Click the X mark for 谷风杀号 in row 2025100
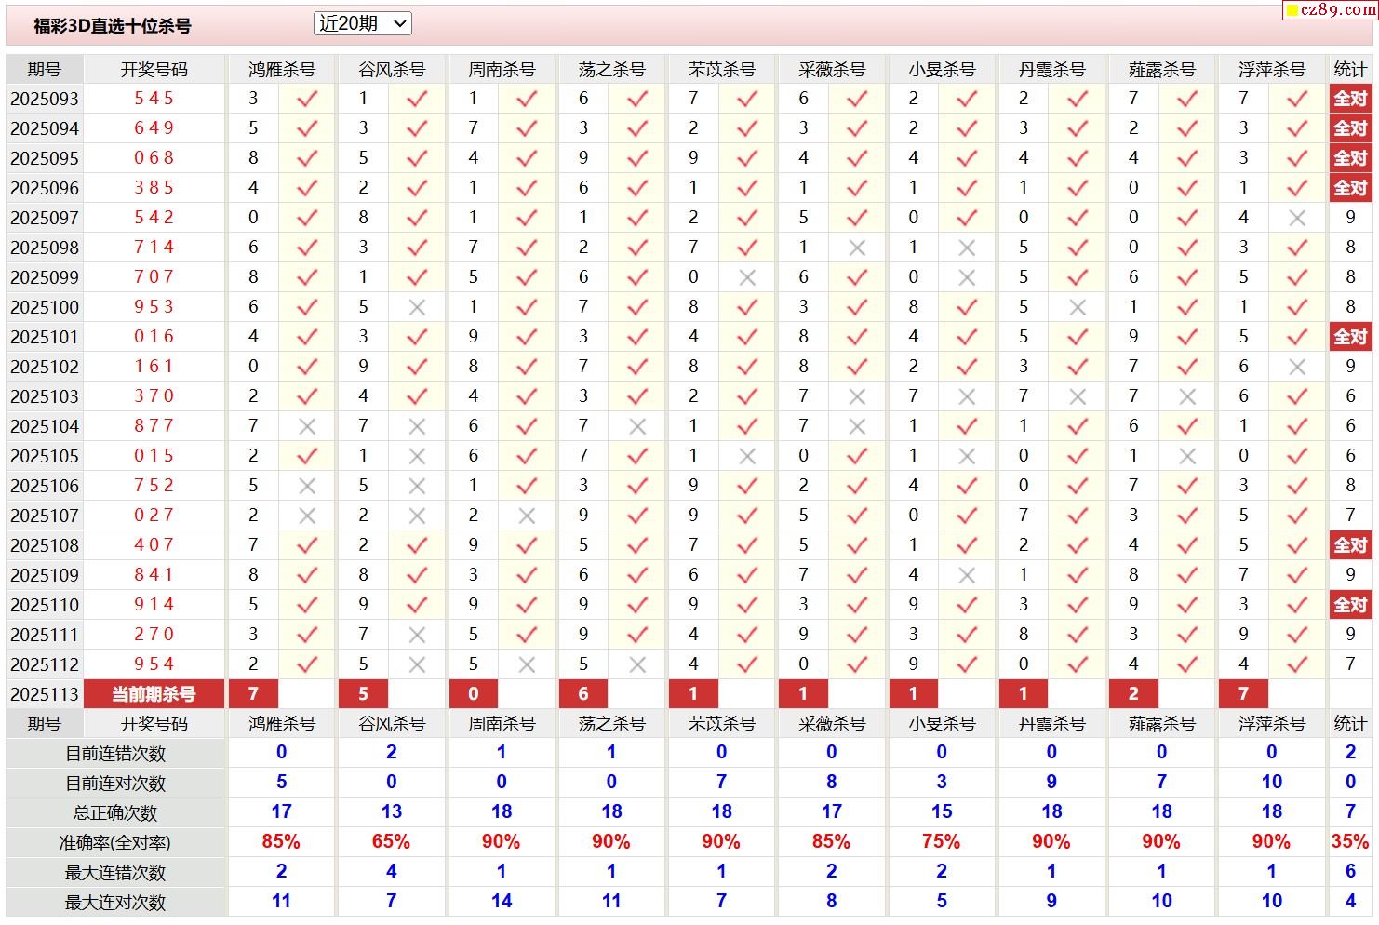 click(x=417, y=307)
